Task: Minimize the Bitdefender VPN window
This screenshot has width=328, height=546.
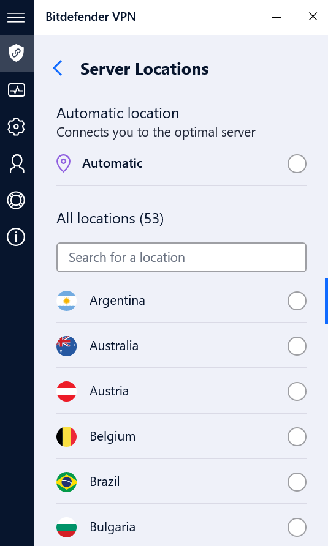Action: (x=277, y=17)
